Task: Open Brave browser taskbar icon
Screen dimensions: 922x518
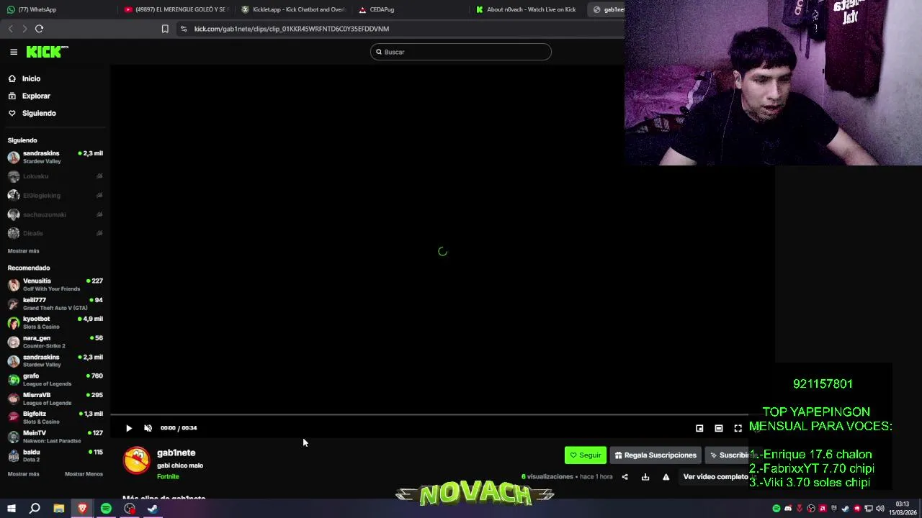Action: (x=82, y=509)
